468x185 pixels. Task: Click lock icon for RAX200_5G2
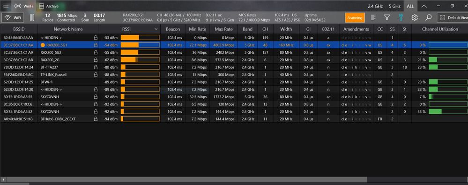tap(96, 52)
